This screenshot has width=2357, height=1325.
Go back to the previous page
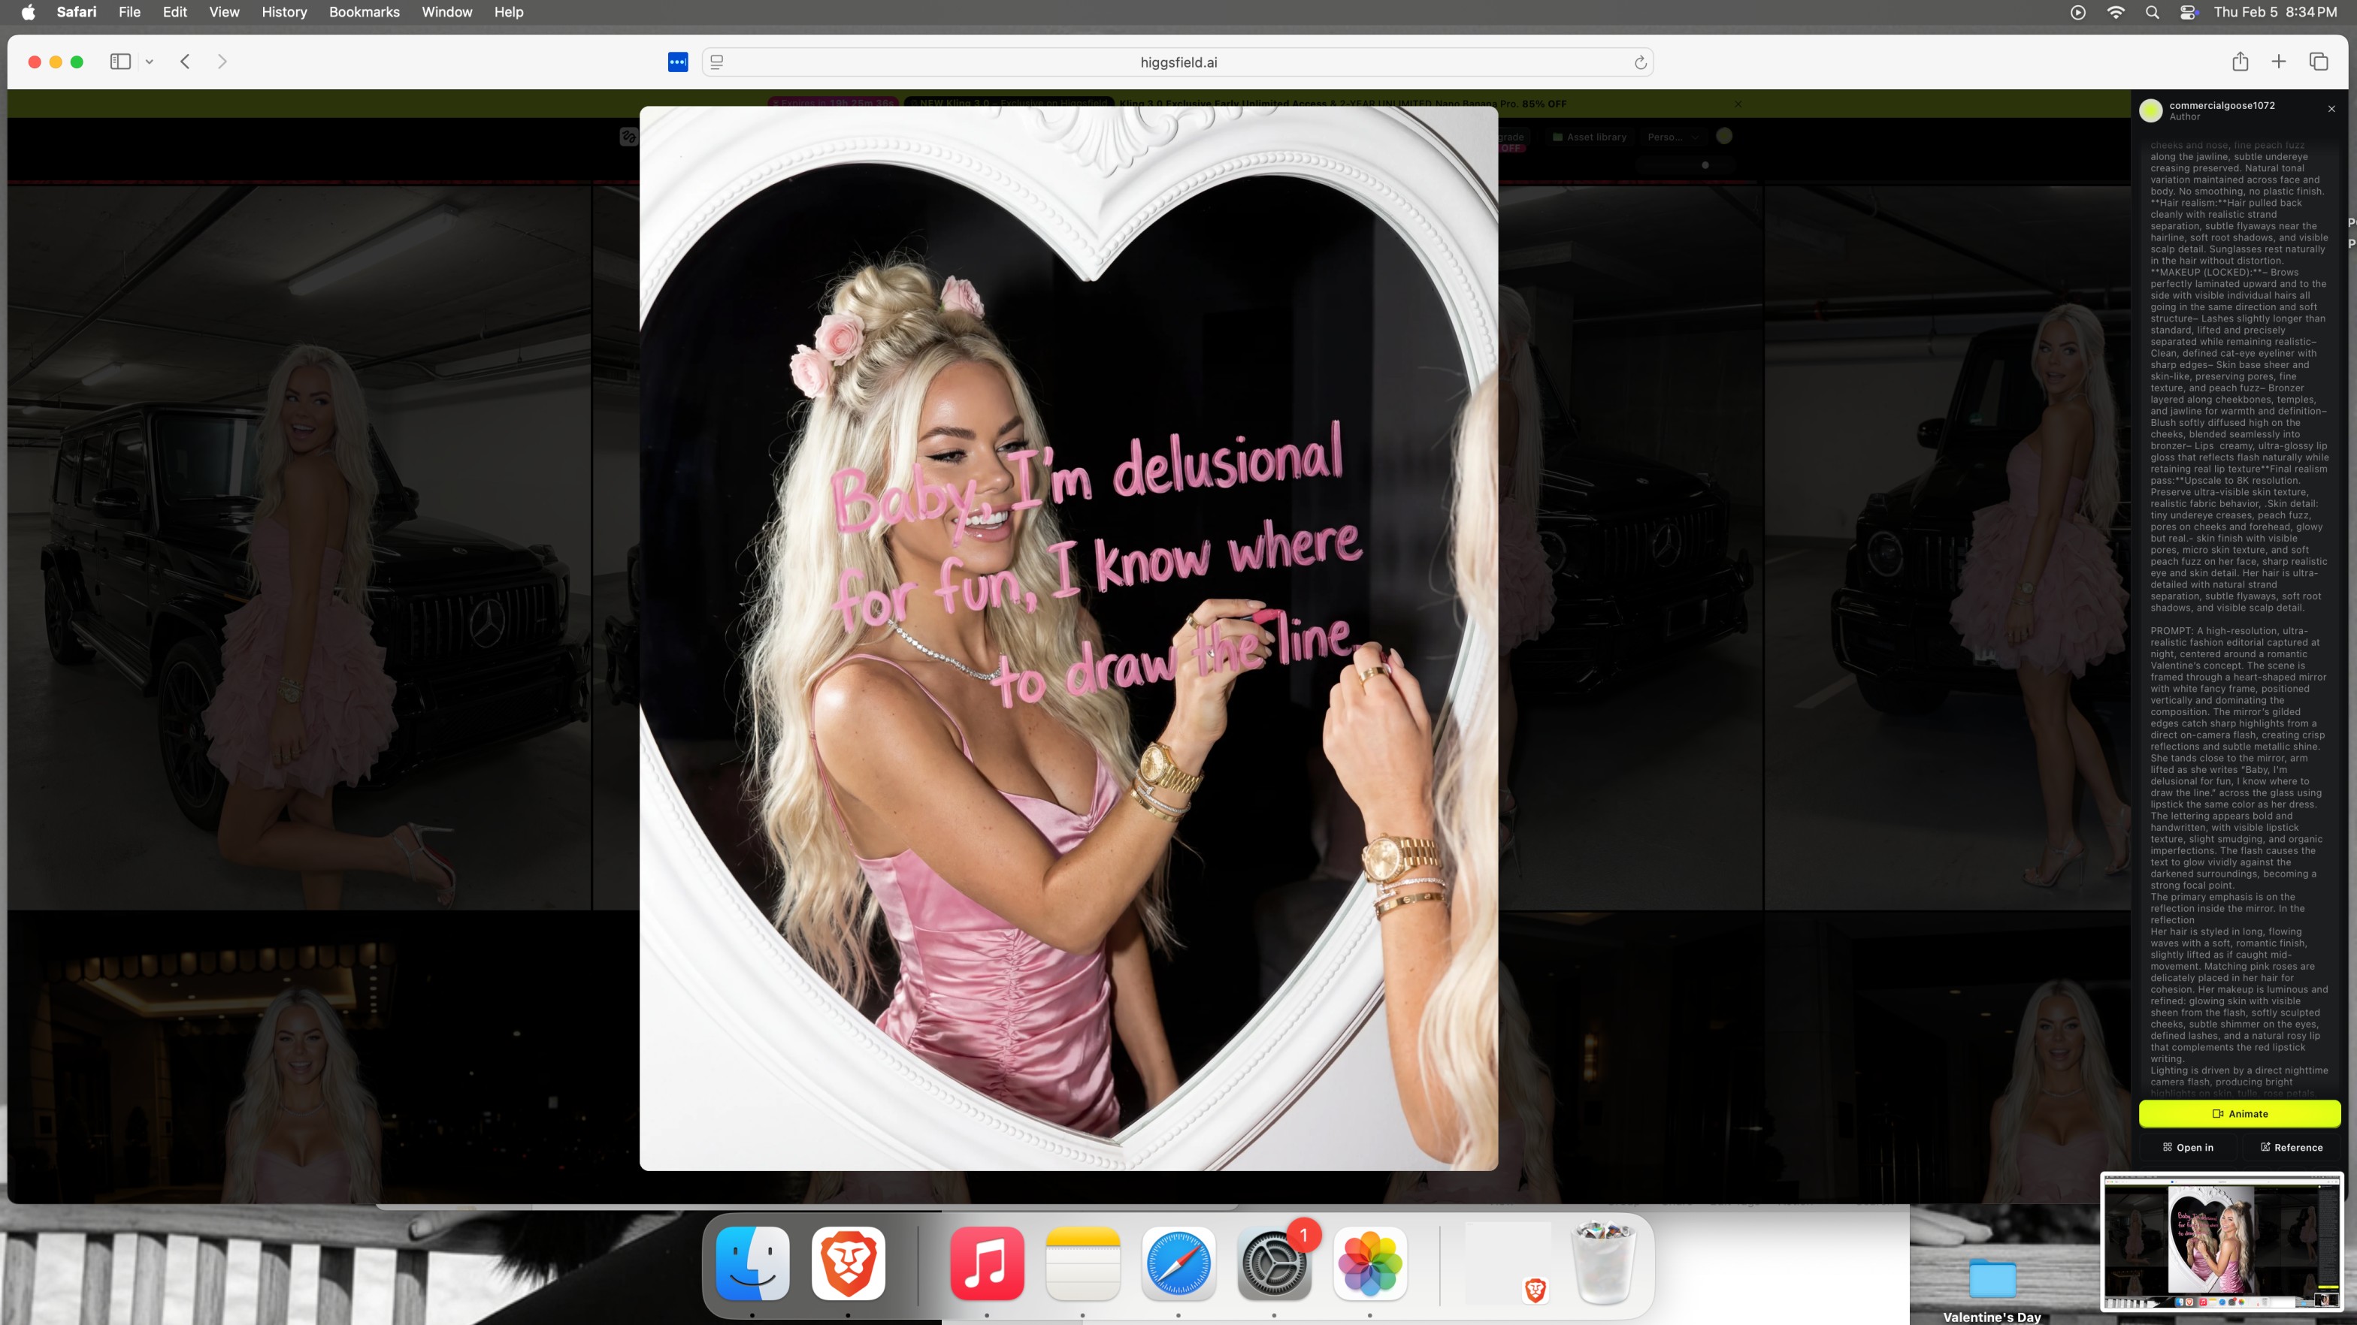(185, 62)
